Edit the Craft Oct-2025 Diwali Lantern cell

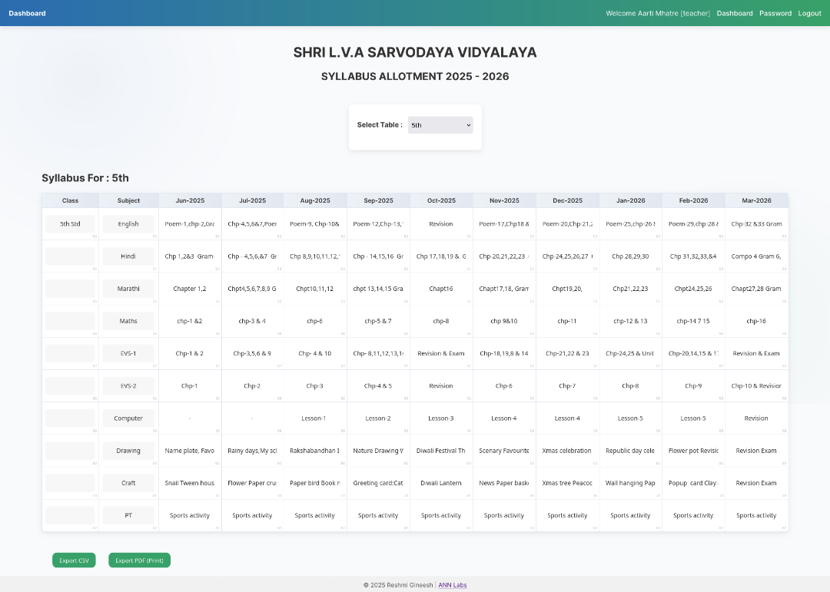pos(441,483)
